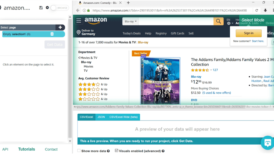Click the yellow Sign in button
Screen dimensions: 274x154
[x=249, y=33]
